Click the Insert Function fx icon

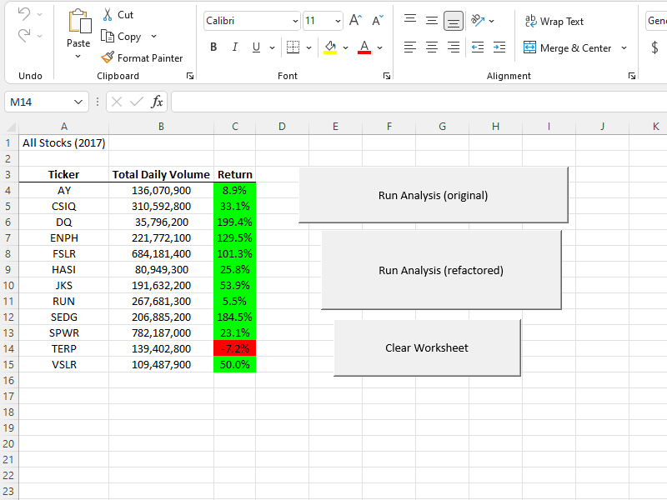(x=157, y=102)
